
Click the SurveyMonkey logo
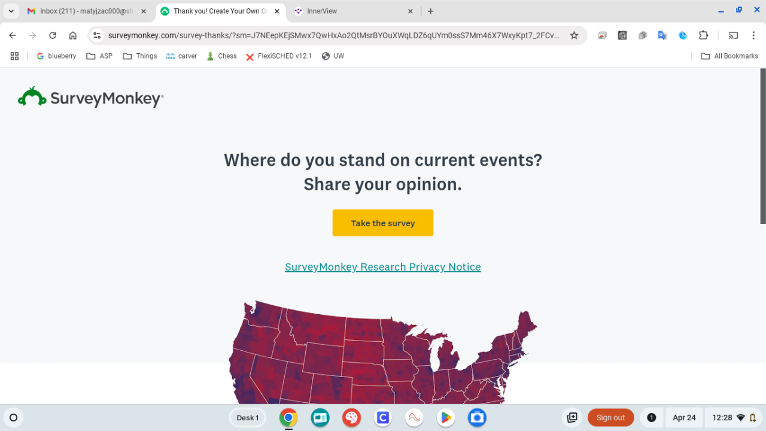pos(91,98)
